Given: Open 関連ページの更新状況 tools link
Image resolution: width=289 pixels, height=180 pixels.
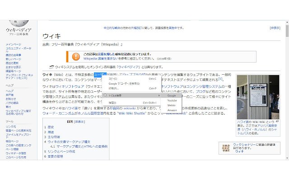Looking at the screenshot, I should pos(19,130).
